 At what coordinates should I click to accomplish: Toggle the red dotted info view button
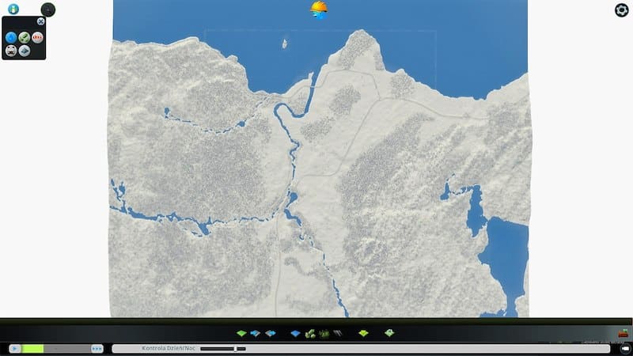click(38, 37)
